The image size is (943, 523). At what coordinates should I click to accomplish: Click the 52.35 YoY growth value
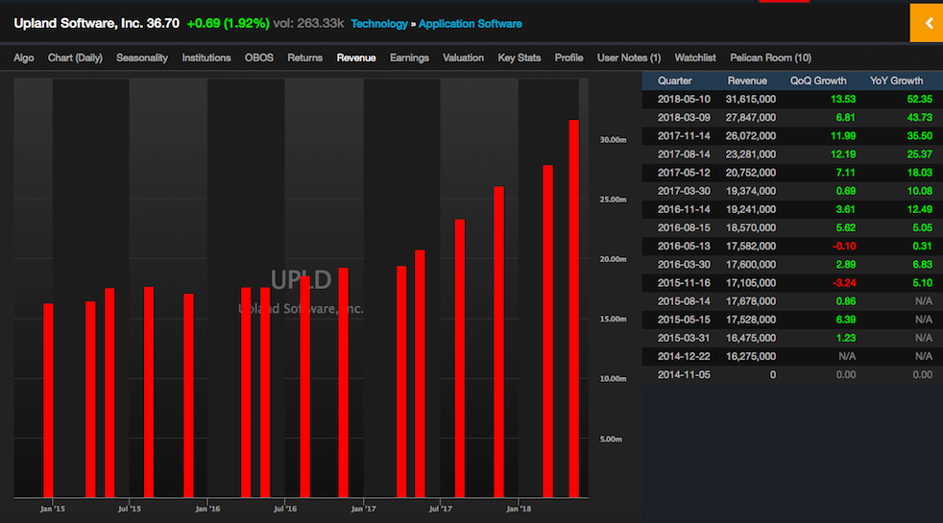pyautogui.click(x=920, y=99)
